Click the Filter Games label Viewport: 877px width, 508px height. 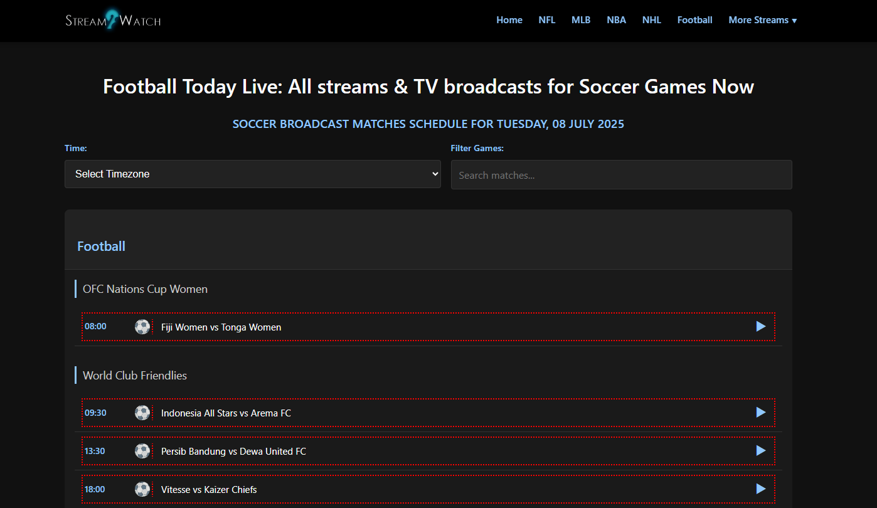click(477, 149)
